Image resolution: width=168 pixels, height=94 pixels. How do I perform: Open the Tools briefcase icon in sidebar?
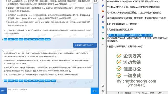(x=103, y=11)
